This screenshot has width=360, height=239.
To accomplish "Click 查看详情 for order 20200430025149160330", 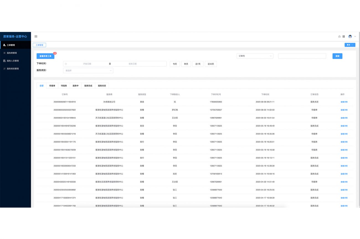I will click(x=344, y=182).
